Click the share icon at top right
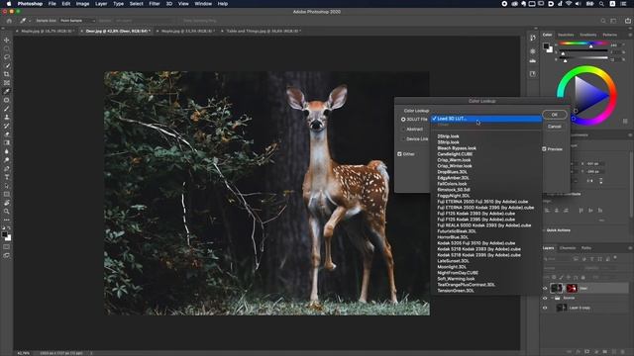The width and height of the screenshot is (634, 356). (x=628, y=21)
